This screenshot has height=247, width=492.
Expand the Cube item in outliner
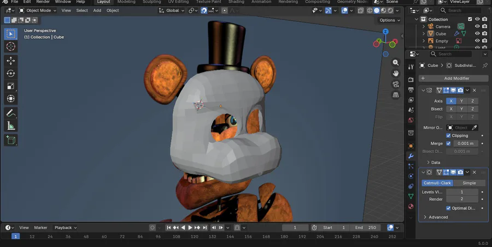[x=423, y=33]
